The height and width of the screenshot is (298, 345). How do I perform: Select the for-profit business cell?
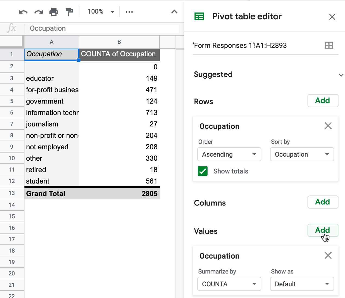pyautogui.click(x=52, y=90)
